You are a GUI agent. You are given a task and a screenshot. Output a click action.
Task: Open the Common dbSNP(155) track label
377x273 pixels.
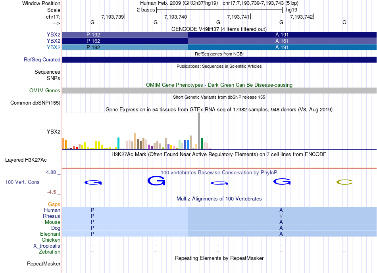pyautogui.click(x=35, y=103)
